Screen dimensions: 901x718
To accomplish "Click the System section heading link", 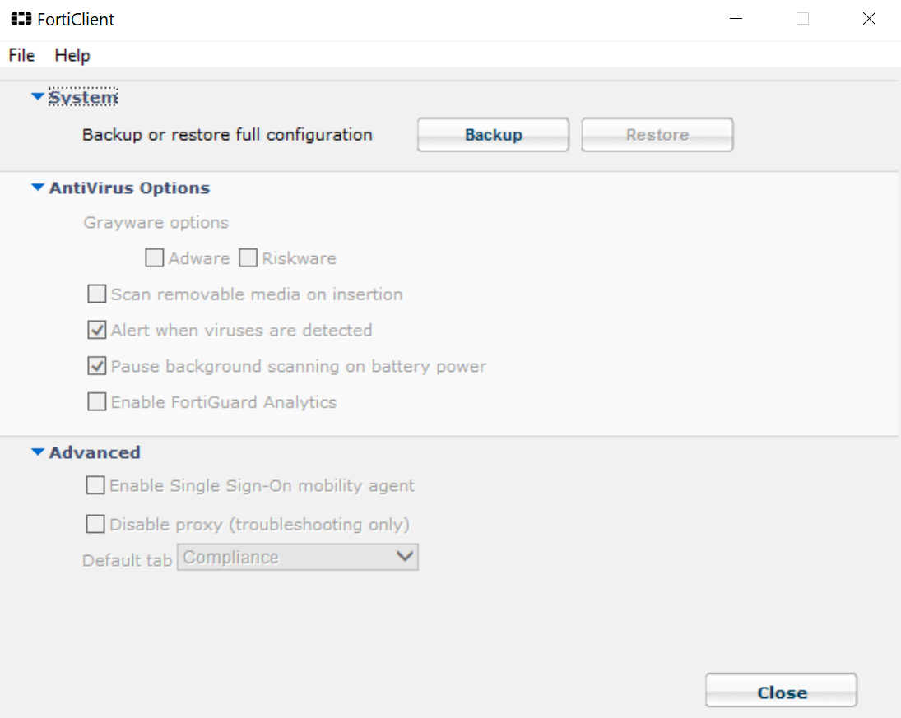I will pos(83,97).
